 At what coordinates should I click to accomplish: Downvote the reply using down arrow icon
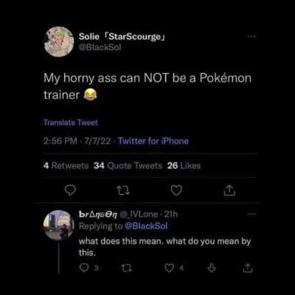pyautogui.click(x=212, y=268)
